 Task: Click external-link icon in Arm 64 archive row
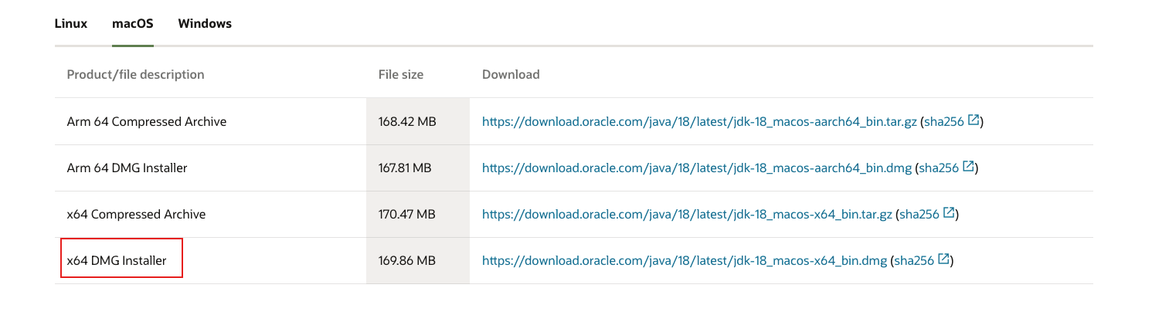(x=974, y=120)
